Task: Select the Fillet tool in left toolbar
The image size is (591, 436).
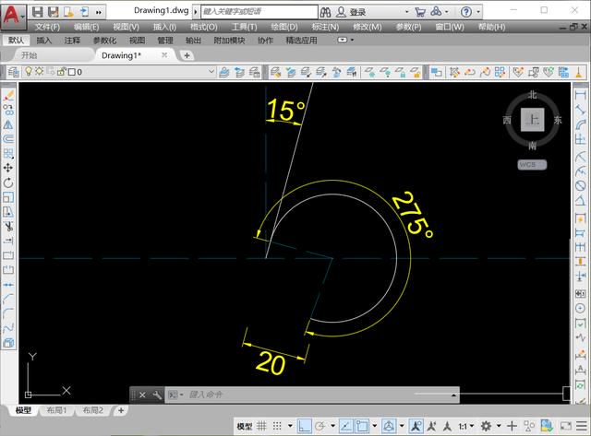Action: point(8,313)
